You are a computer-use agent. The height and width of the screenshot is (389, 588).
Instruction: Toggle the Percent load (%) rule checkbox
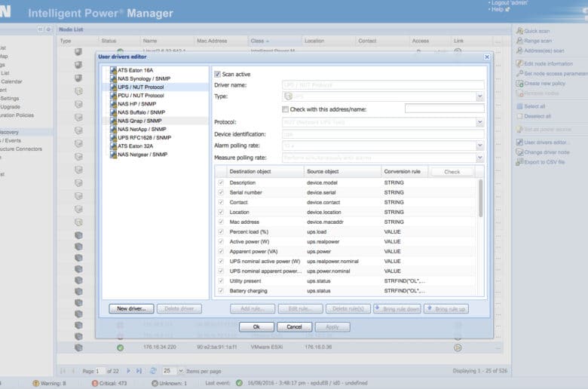(221, 232)
